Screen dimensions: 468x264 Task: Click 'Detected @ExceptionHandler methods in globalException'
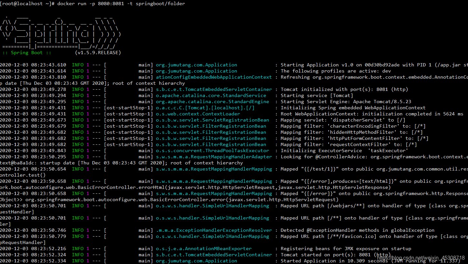(x=357, y=230)
